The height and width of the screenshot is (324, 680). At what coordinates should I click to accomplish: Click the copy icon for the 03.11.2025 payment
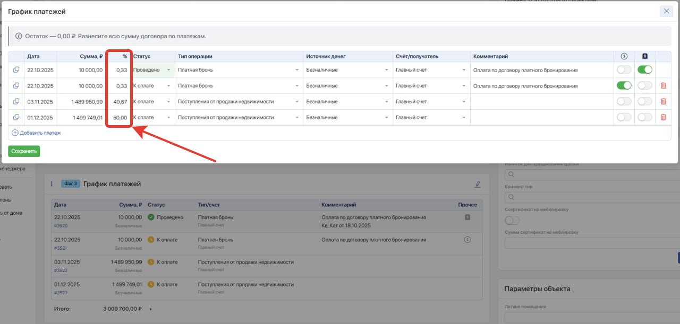point(16,102)
